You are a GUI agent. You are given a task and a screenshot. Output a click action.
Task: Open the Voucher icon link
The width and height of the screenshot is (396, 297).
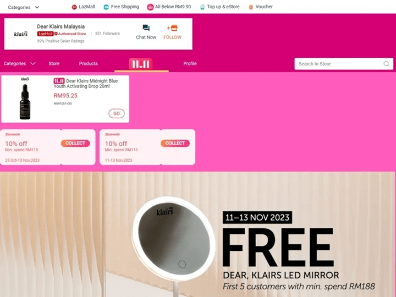pyautogui.click(x=251, y=7)
